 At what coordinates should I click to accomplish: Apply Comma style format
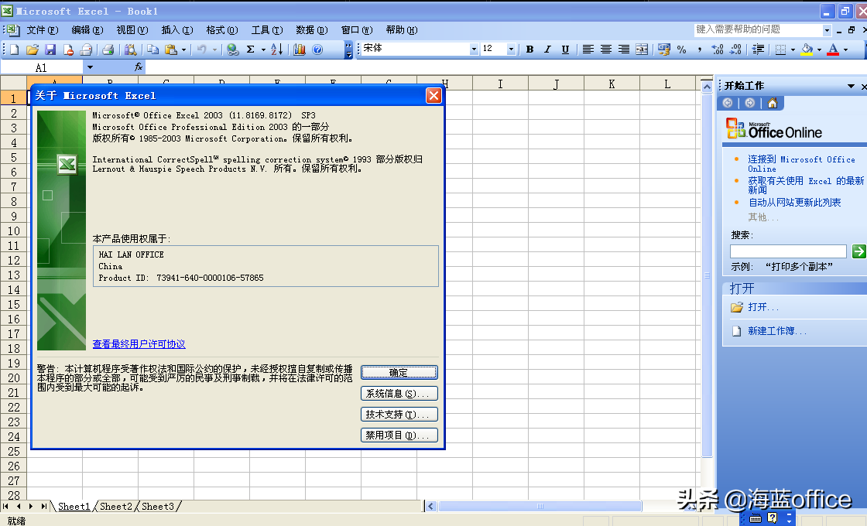click(700, 50)
